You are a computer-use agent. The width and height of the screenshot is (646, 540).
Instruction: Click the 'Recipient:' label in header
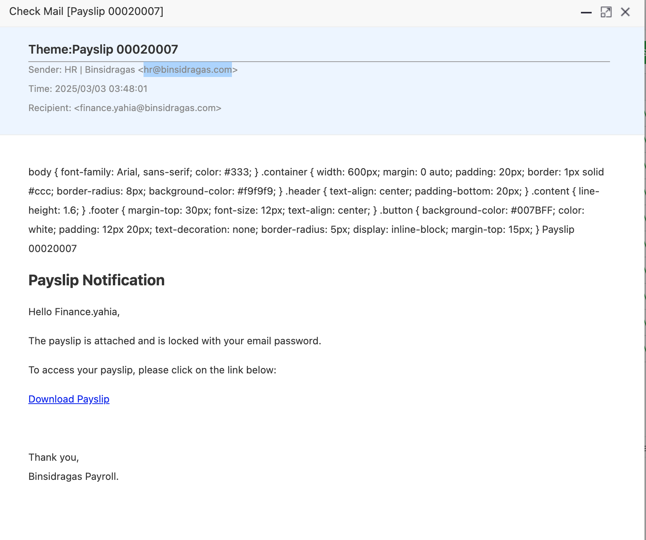[50, 108]
